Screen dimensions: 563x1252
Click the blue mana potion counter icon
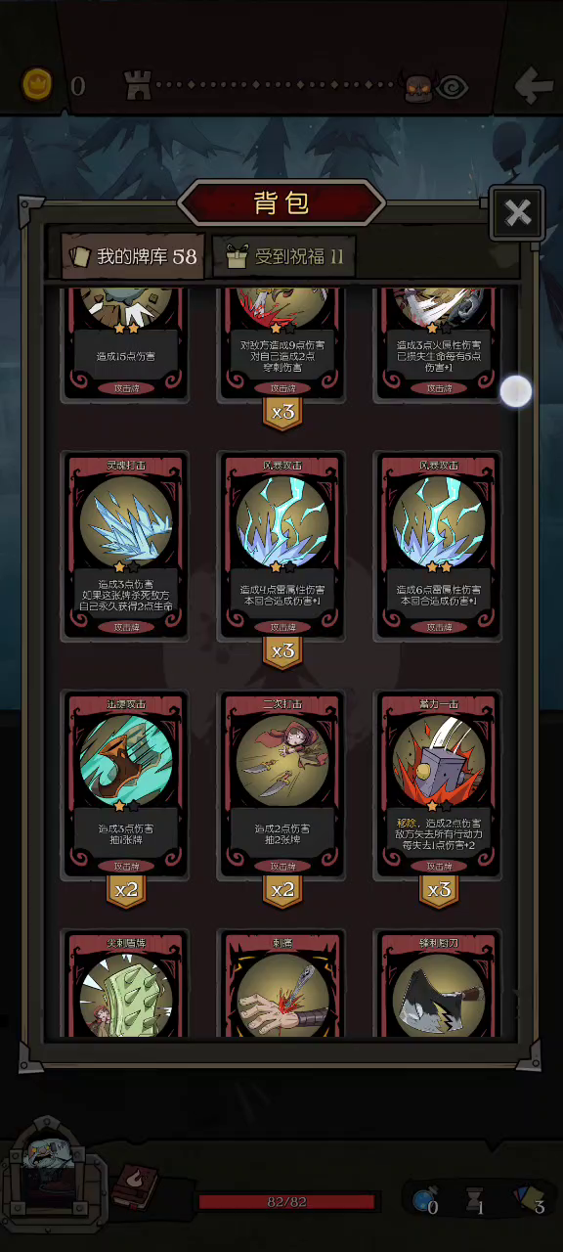[x=425, y=1200]
